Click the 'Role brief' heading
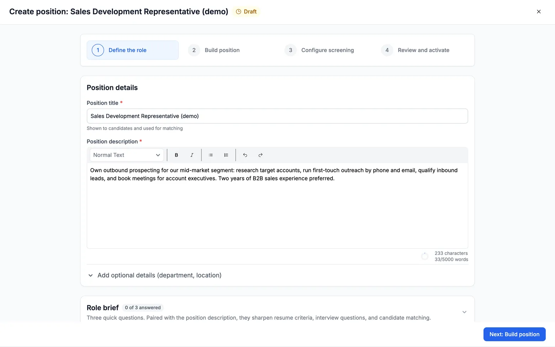The height and width of the screenshot is (347, 555). [103, 308]
